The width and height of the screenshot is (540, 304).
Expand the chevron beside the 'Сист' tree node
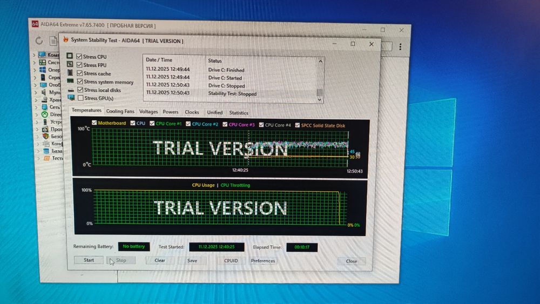pyautogui.click(x=35, y=63)
